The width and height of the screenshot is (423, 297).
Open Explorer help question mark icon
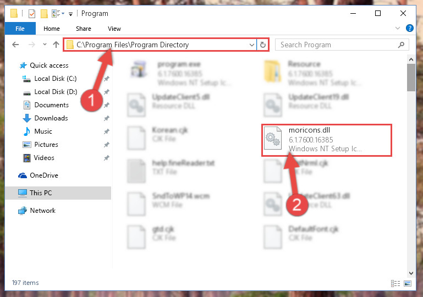pyautogui.click(x=409, y=28)
